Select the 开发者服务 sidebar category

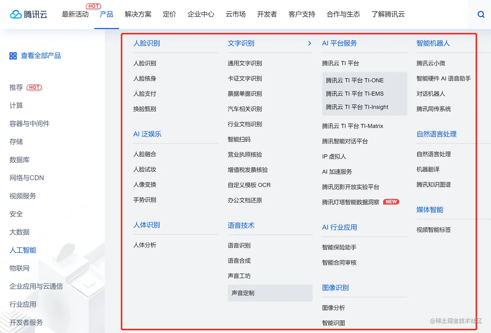pyautogui.click(x=26, y=322)
